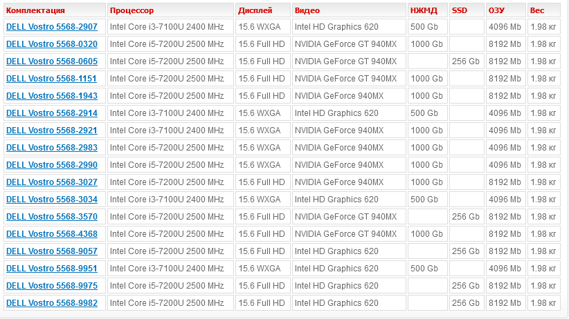Select 256 Gb SSD cell in 5568-0605 row
This screenshot has height=319, width=569.
467,61
